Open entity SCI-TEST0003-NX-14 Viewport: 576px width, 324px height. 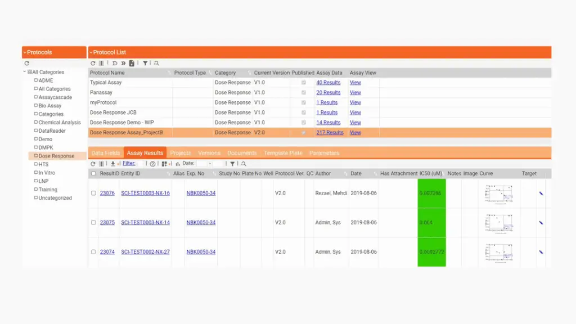(x=146, y=223)
